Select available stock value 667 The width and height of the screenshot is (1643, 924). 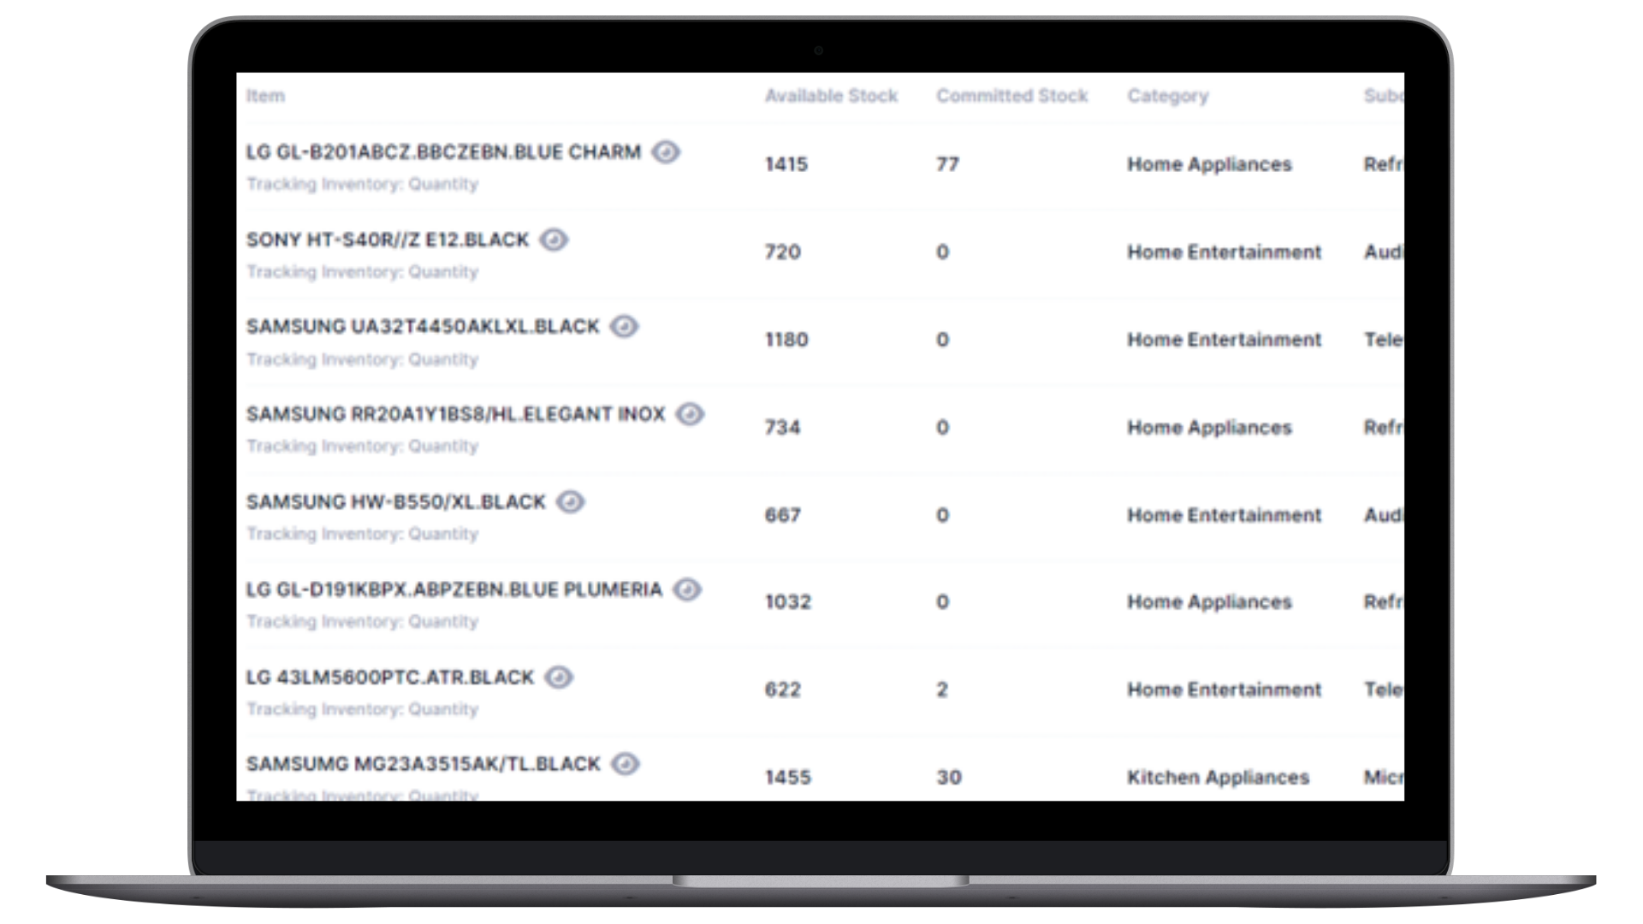click(783, 515)
